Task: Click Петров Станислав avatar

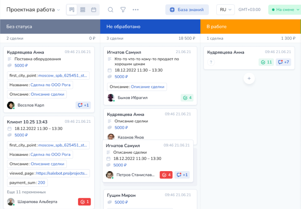Action: 109,175
